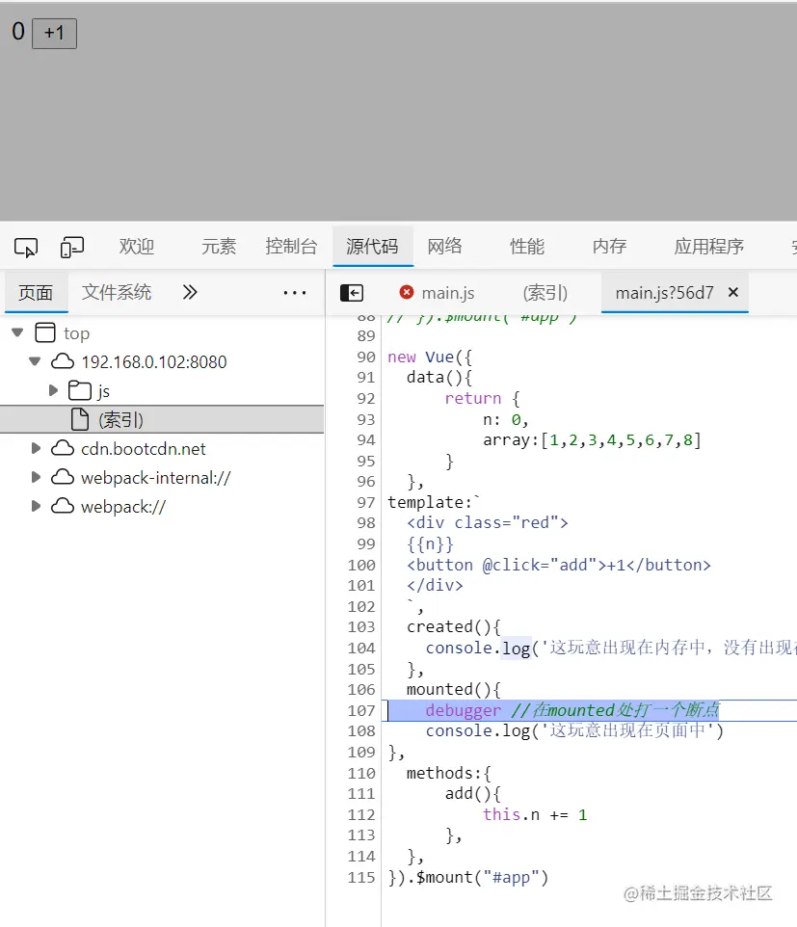This screenshot has height=927, width=797.
Task: Set breakpoint on line number 104
Action: pyautogui.click(x=361, y=648)
